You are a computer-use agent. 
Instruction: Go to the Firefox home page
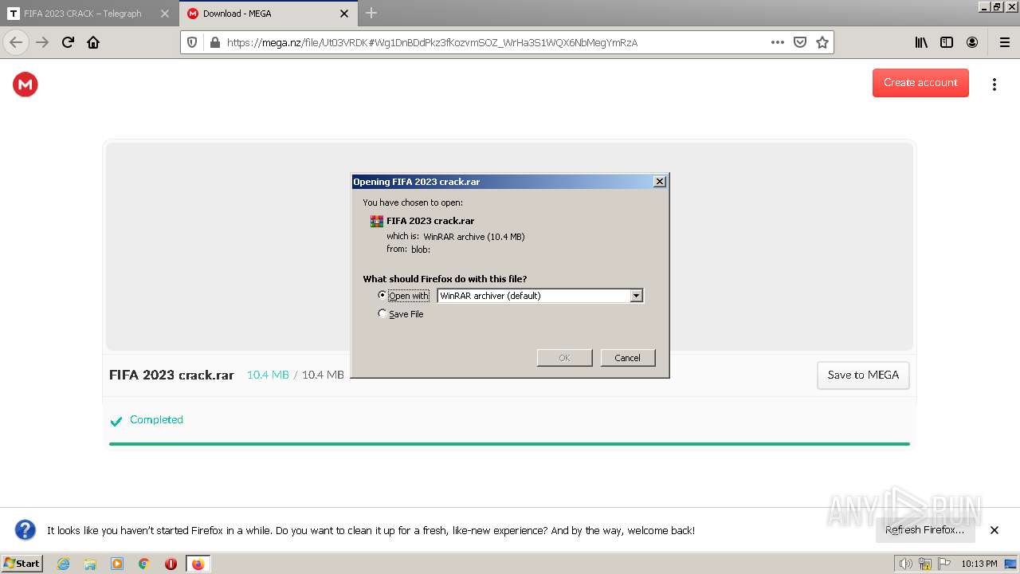click(x=93, y=42)
